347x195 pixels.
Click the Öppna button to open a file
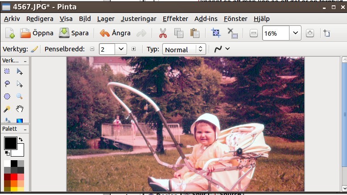point(37,33)
